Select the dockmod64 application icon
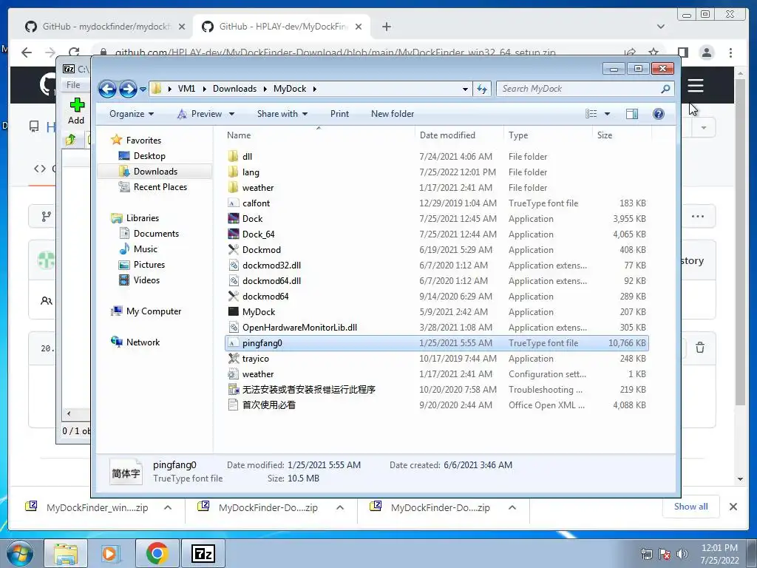This screenshot has width=757, height=568. (233, 296)
